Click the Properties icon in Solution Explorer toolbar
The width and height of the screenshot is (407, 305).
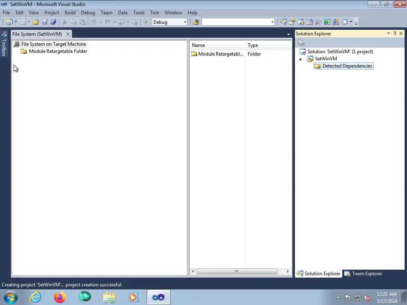coord(301,42)
